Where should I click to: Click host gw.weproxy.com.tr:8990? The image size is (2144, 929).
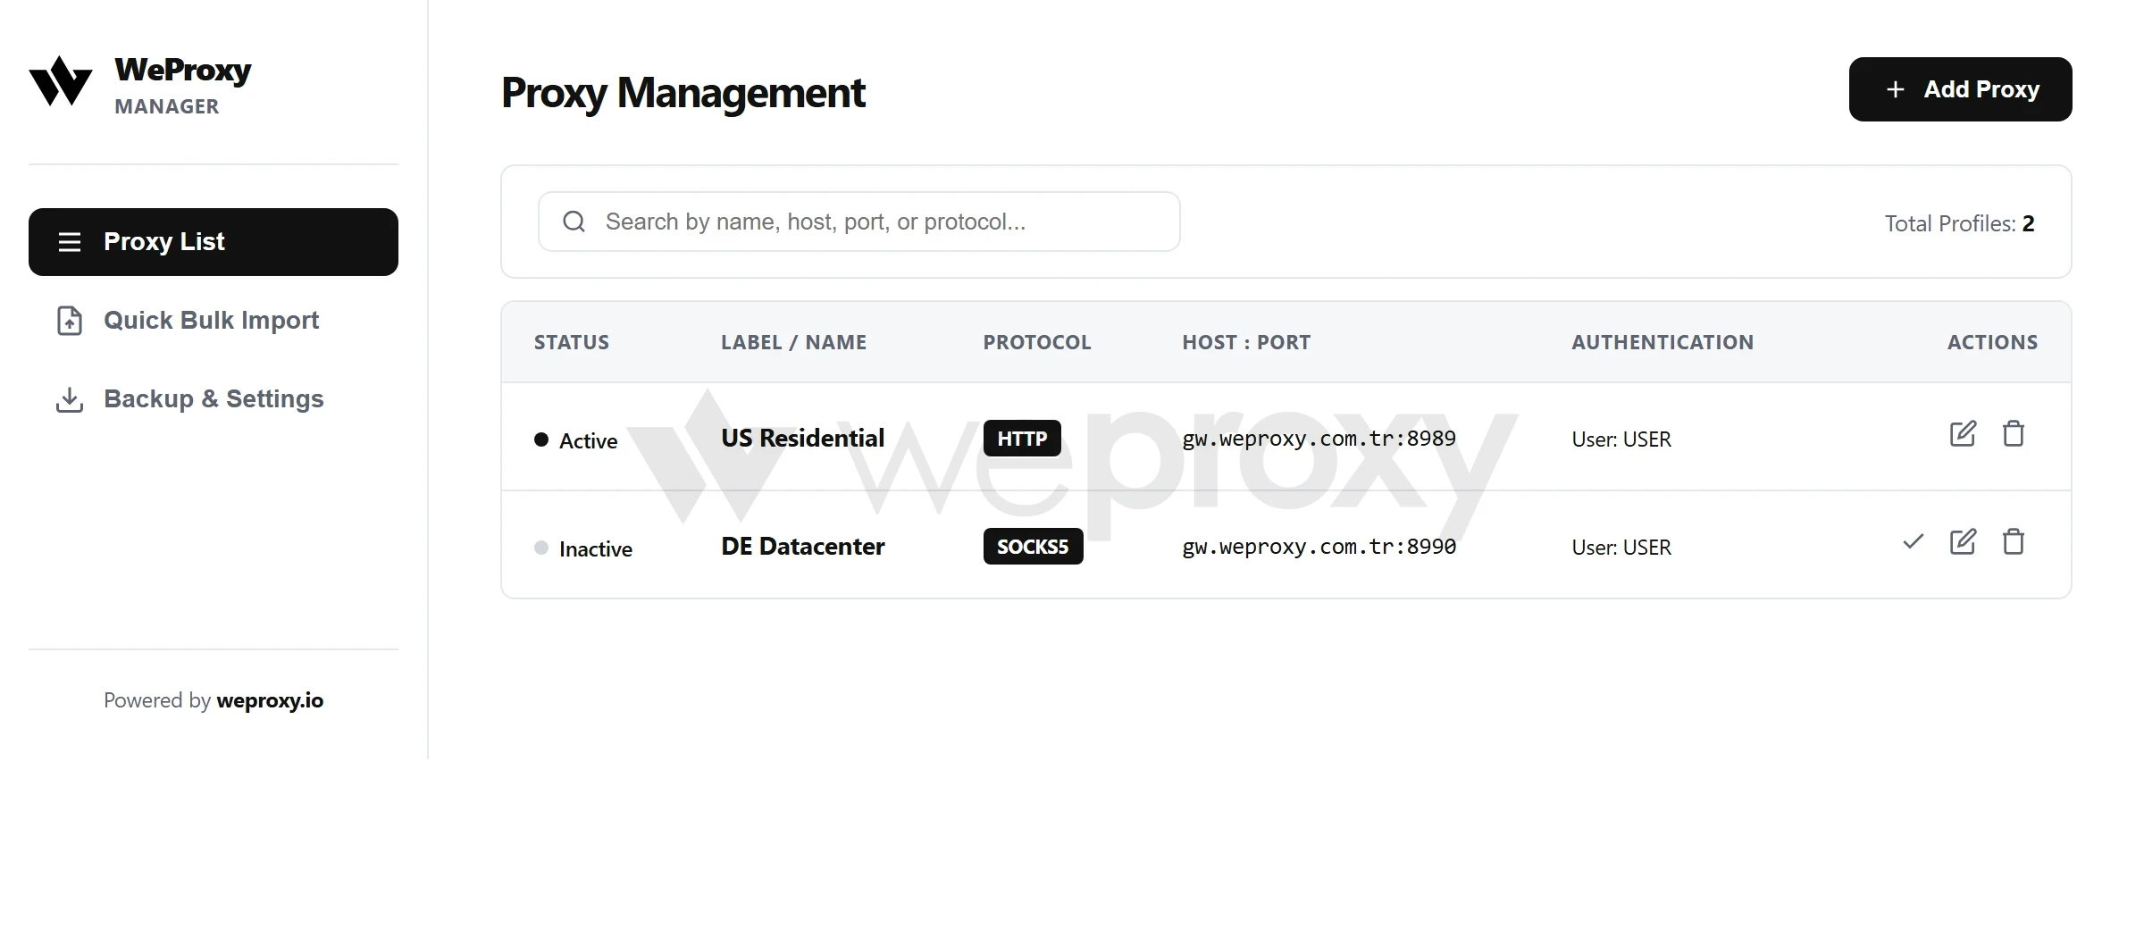pos(1319,547)
